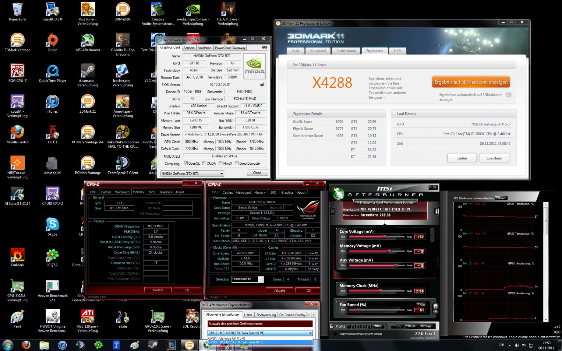Open the primary GPU dropdown arrow in Eigenschaften
Image resolution: width=562 pixels, height=351 pixels.
[x=310, y=333]
